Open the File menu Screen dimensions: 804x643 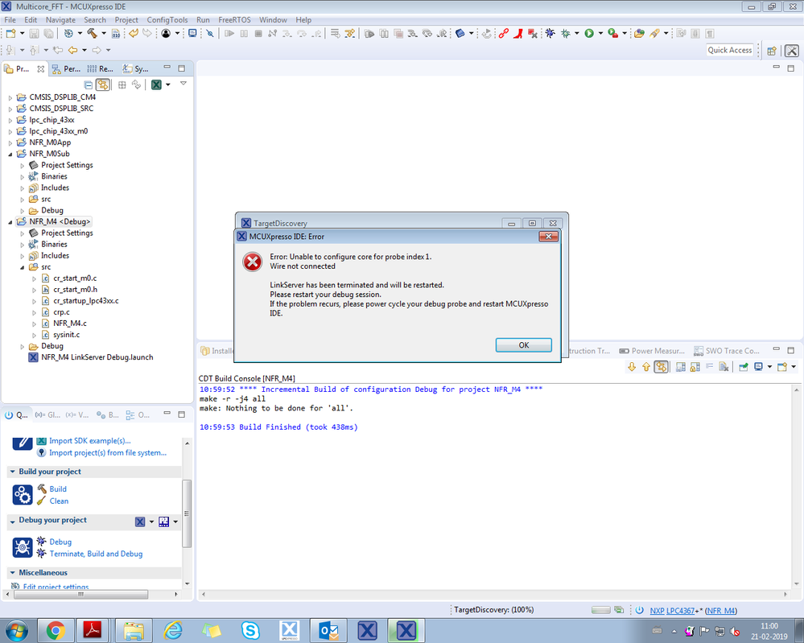click(x=10, y=20)
